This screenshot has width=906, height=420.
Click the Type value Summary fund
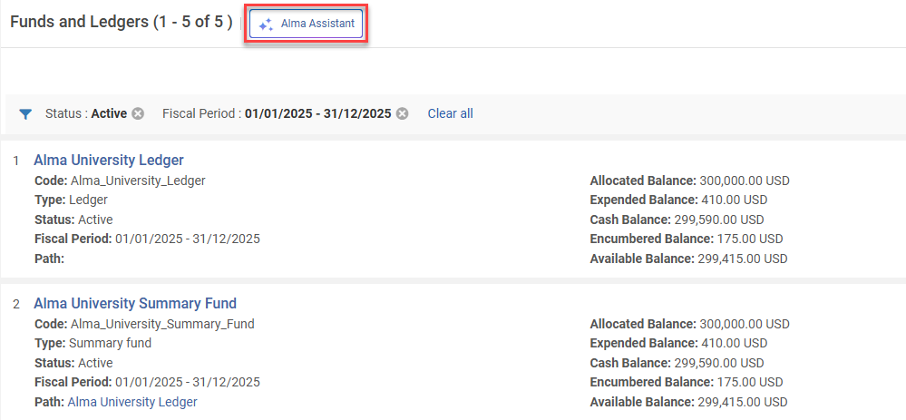[110, 343]
